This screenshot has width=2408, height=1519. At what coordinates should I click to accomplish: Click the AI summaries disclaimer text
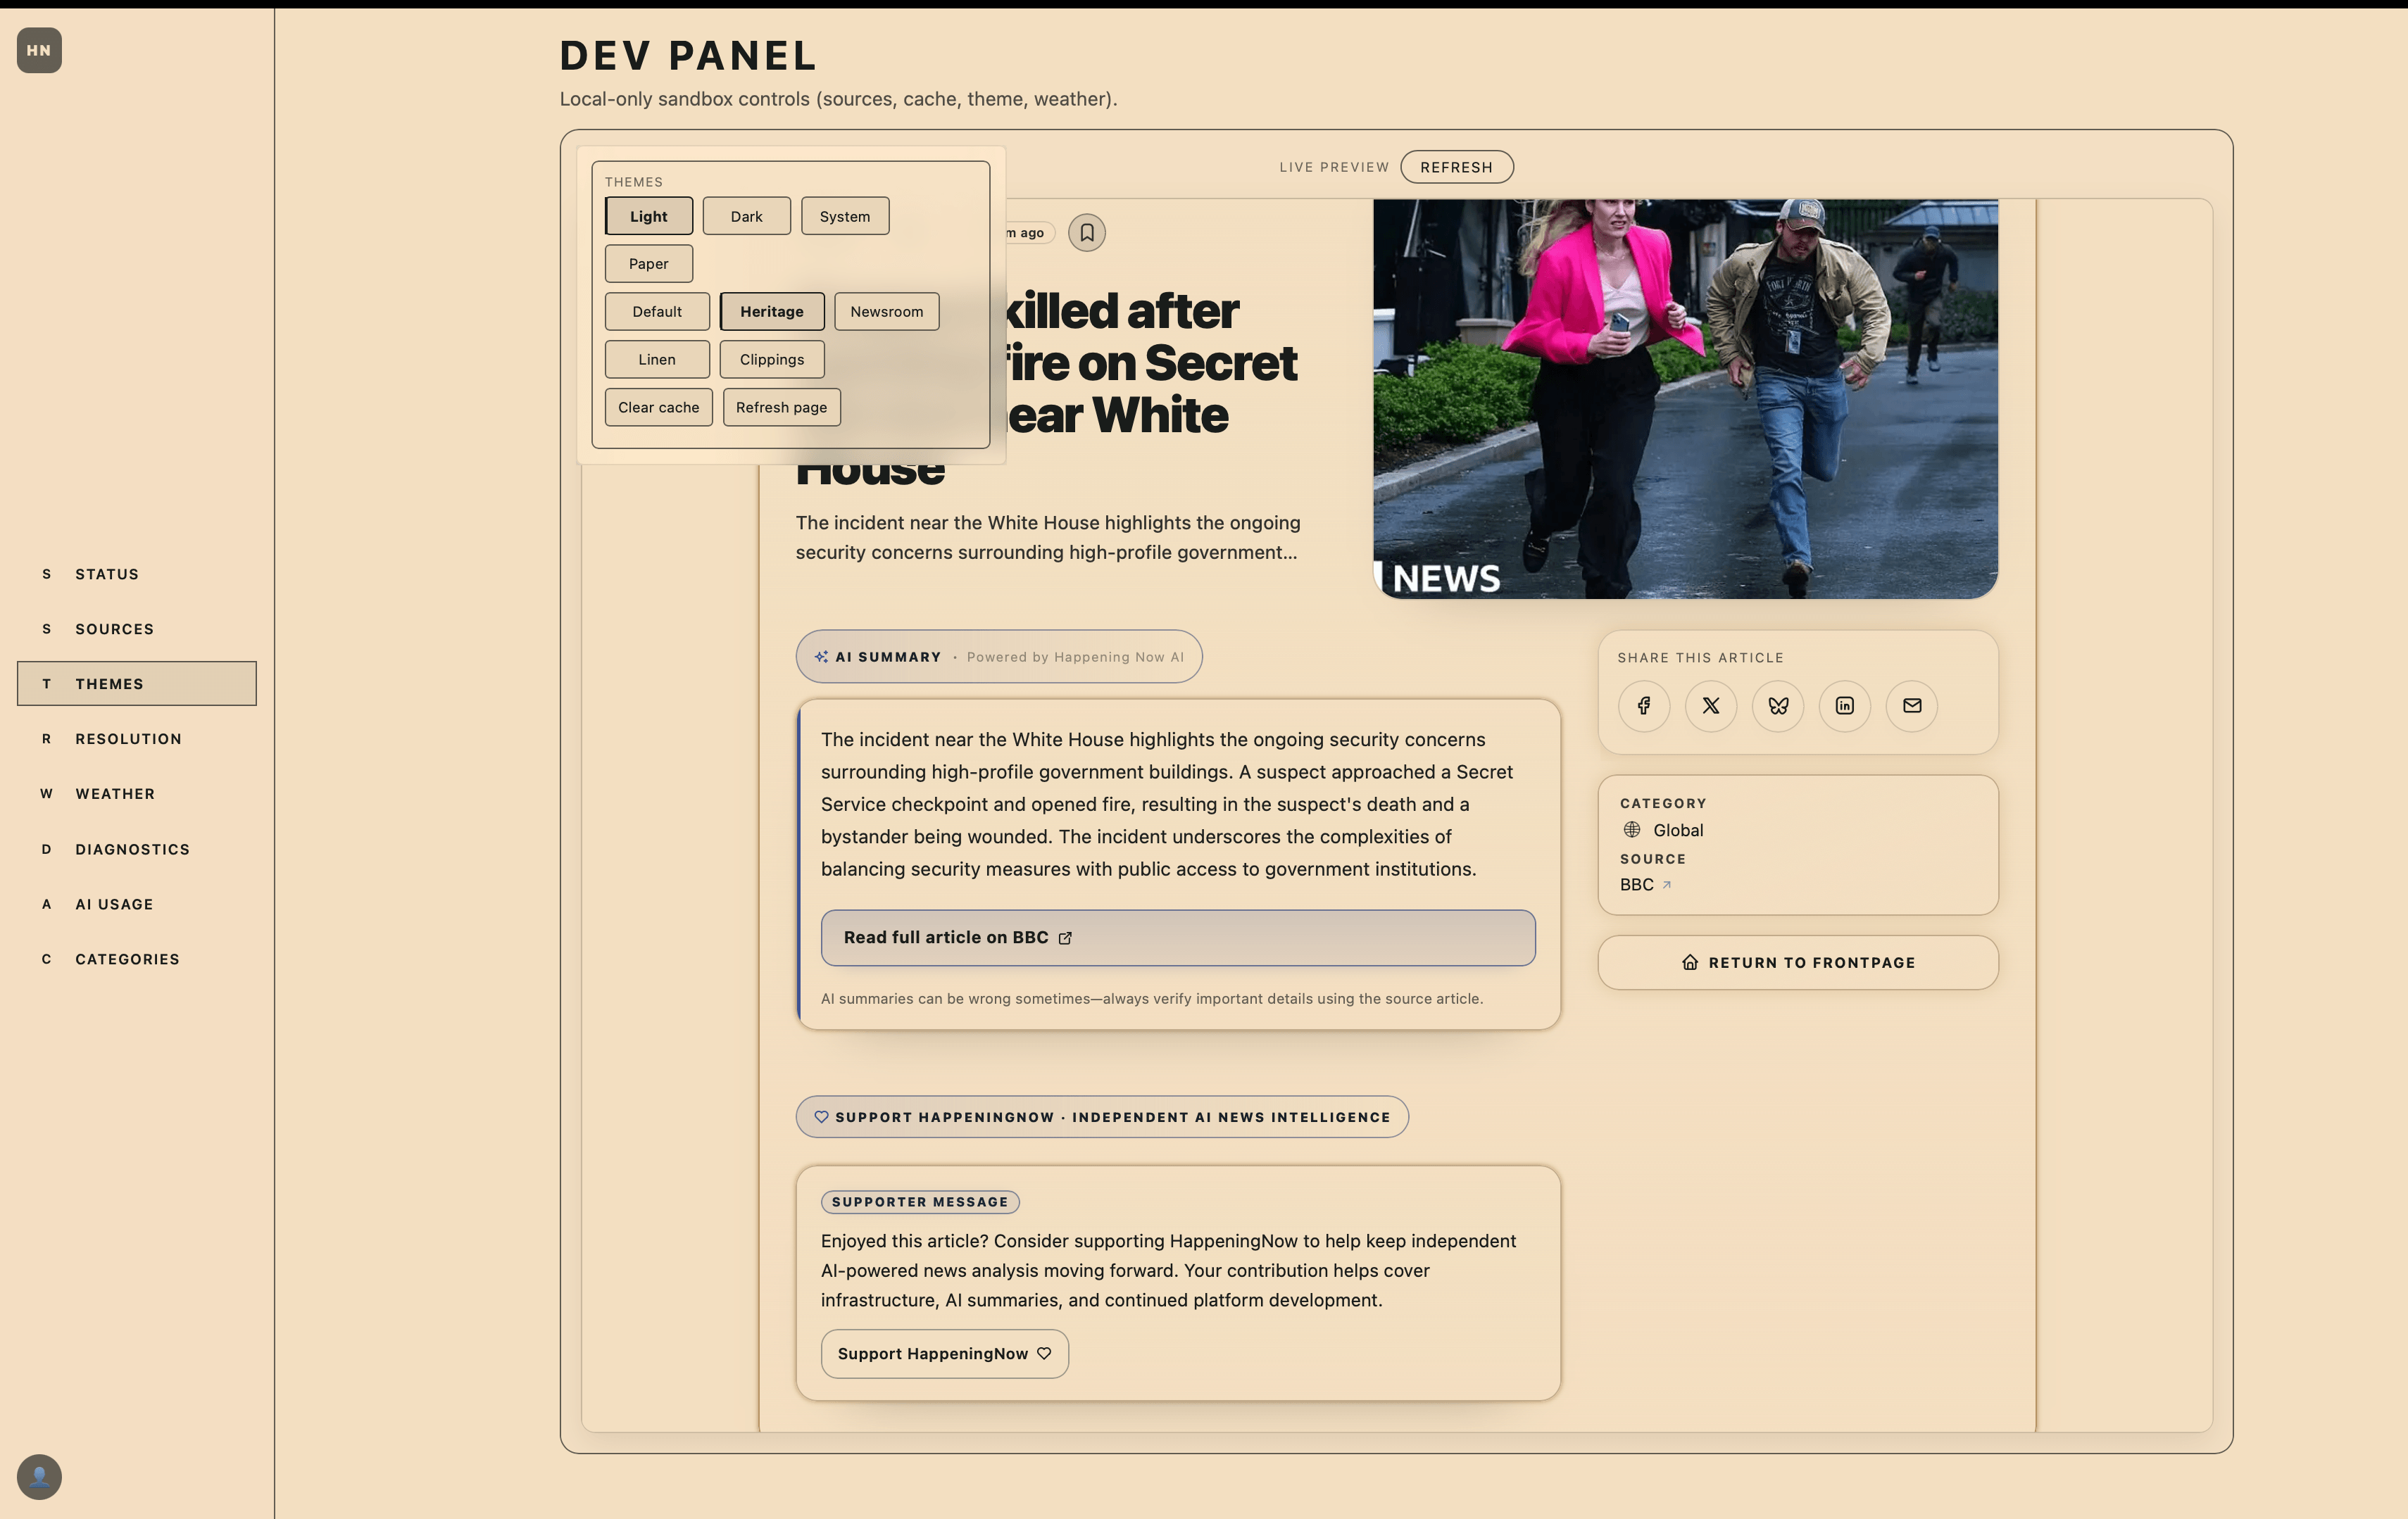coord(1152,999)
